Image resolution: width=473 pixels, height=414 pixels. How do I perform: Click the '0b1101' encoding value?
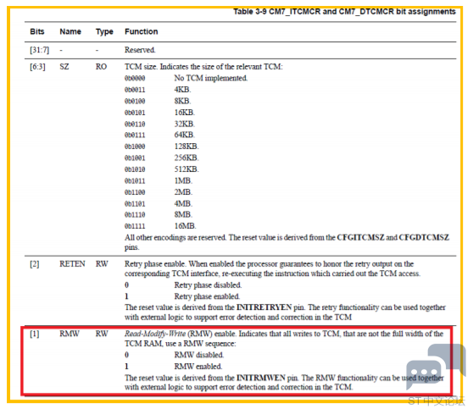point(135,204)
